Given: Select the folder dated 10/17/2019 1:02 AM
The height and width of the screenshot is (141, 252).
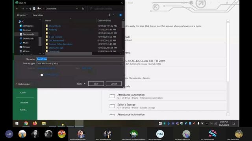Looking at the screenshot, I should click(x=55, y=26).
